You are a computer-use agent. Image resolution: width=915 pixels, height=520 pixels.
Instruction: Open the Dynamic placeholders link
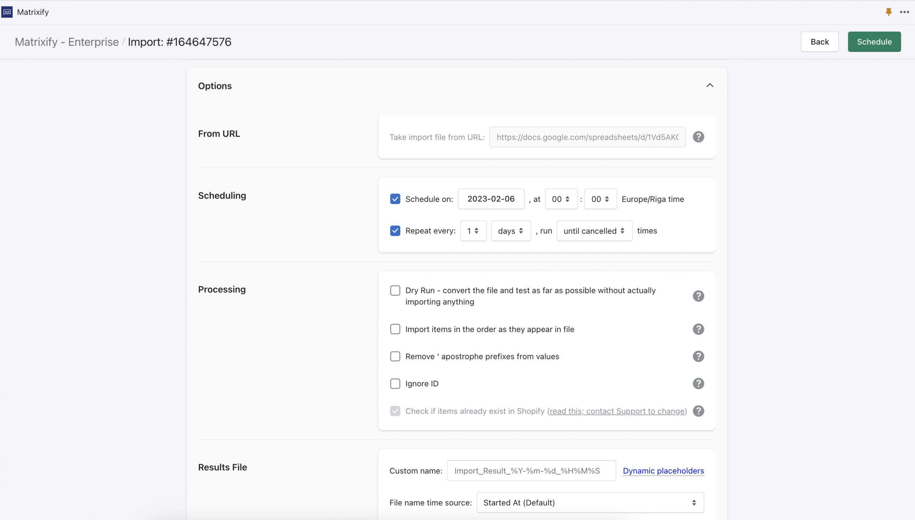(663, 471)
